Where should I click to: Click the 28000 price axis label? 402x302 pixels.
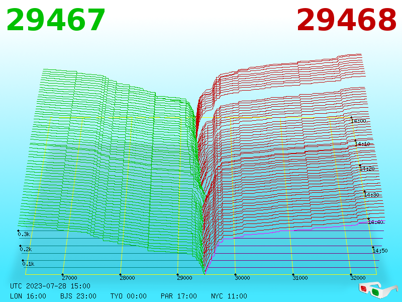coord(128,278)
